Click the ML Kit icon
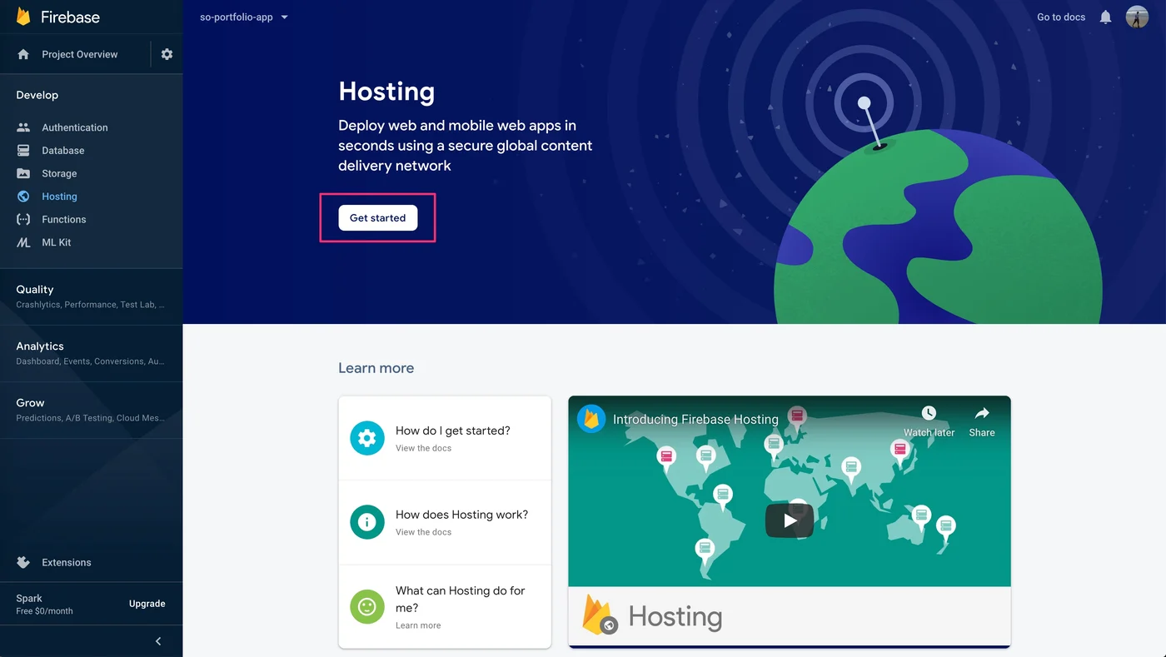The width and height of the screenshot is (1166, 657). pyautogui.click(x=23, y=242)
